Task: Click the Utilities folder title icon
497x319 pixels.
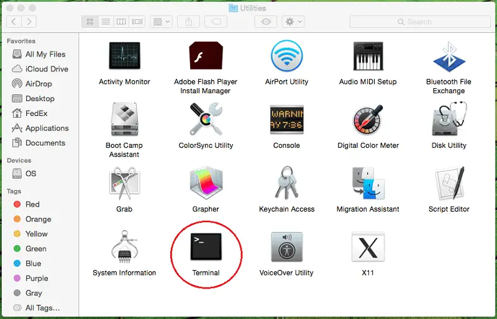Action: [233, 8]
